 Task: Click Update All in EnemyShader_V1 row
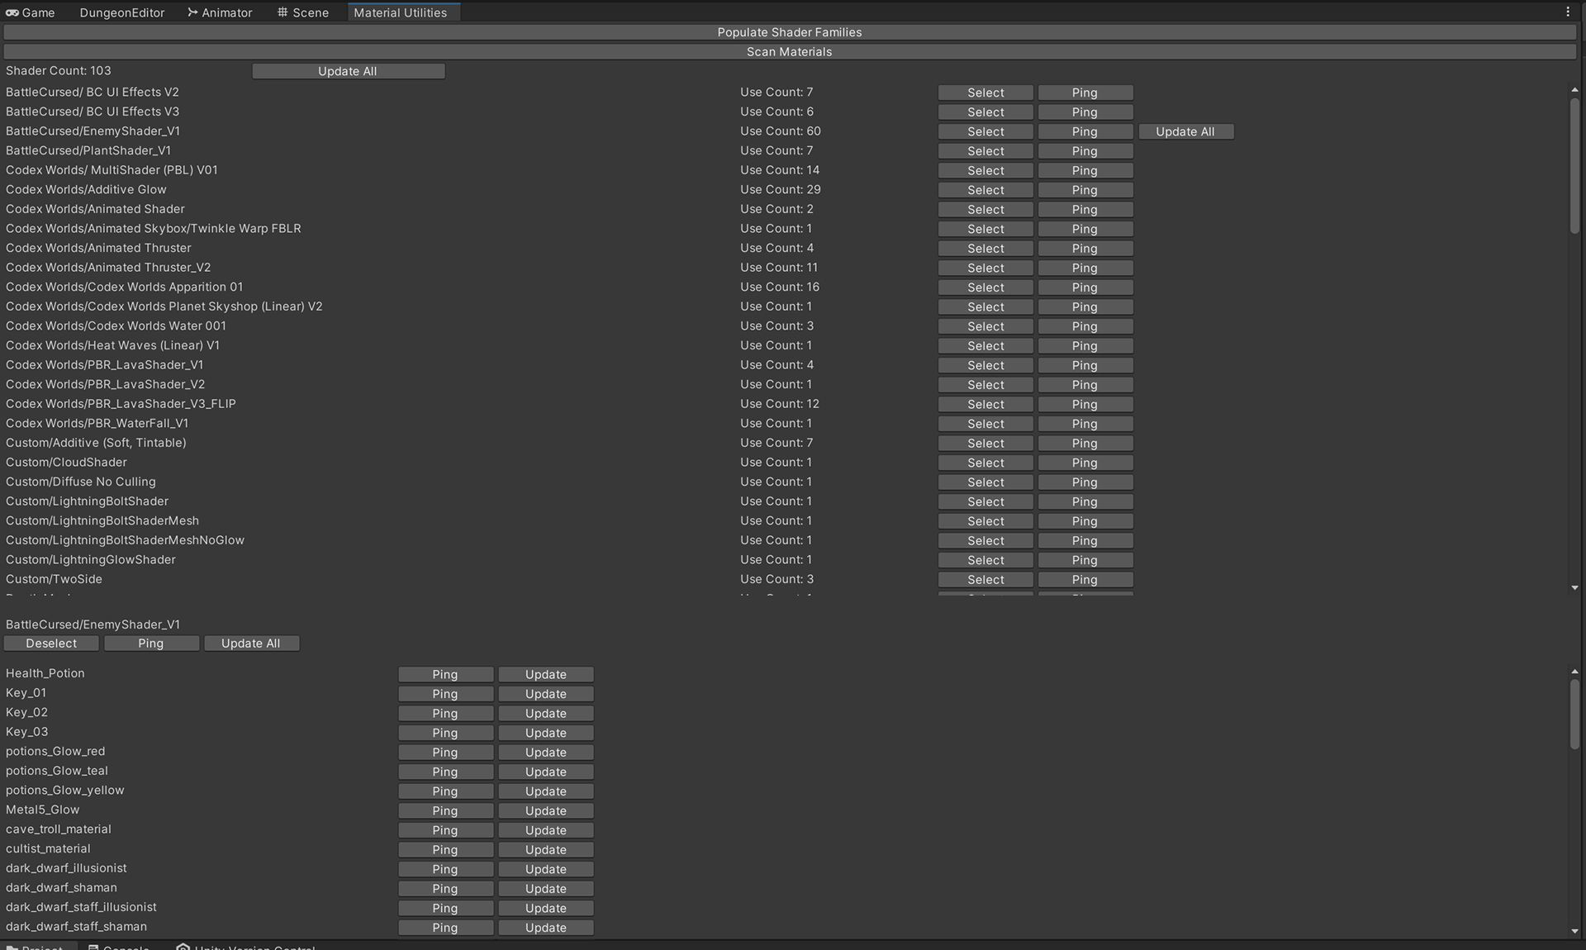click(x=1185, y=131)
